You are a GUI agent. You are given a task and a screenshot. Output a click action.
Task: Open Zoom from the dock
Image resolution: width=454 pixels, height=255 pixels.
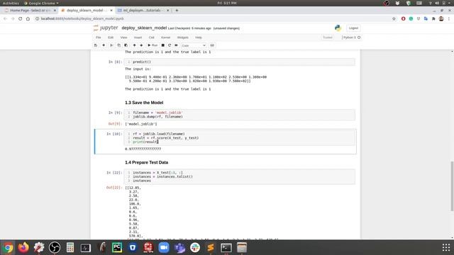[164, 247]
